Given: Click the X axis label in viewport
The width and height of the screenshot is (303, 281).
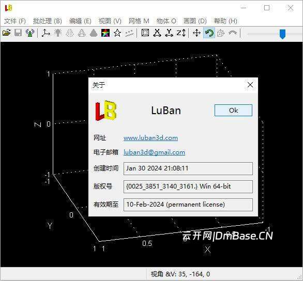Looking at the screenshot, I should click(x=207, y=249).
